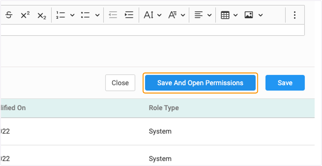Apply strikethrough formatting
This screenshot has width=322, height=166.
click(9, 15)
